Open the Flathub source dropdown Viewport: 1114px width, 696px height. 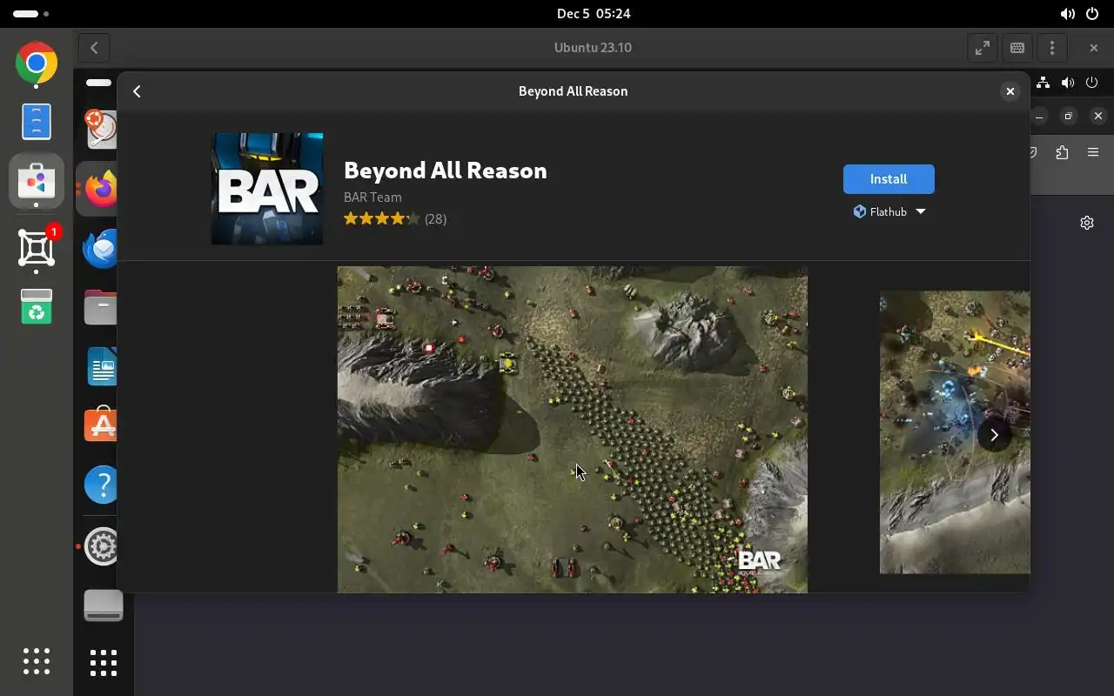pyautogui.click(x=889, y=211)
